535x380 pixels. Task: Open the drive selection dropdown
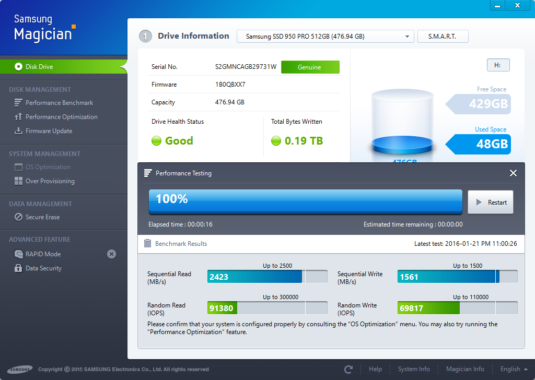[x=325, y=37]
